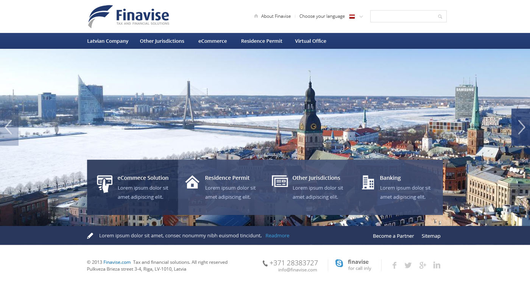Click the pencil icon in the bottom bar
Image resolution: width=530 pixels, height=285 pixels.
pos(90,235)
